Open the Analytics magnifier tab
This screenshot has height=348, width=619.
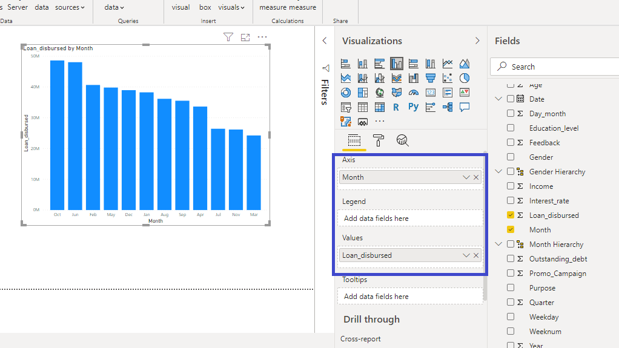[403, 140]
